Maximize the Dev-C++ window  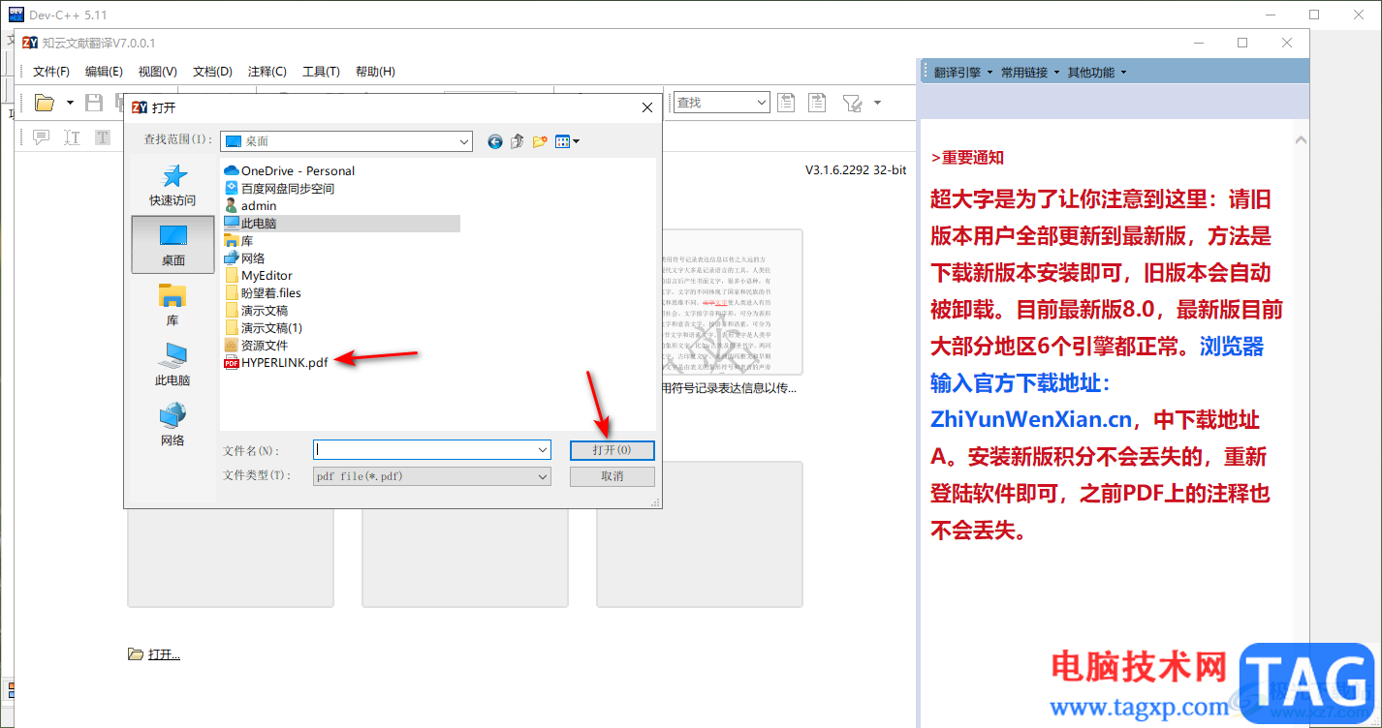[1314, 15]
